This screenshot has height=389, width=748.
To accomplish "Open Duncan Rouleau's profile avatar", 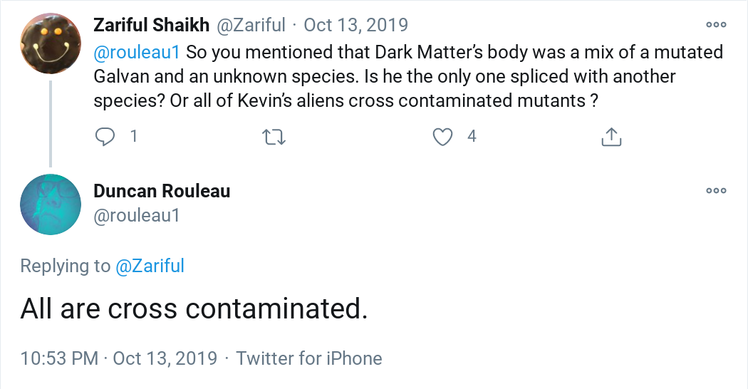I will 50,204.
